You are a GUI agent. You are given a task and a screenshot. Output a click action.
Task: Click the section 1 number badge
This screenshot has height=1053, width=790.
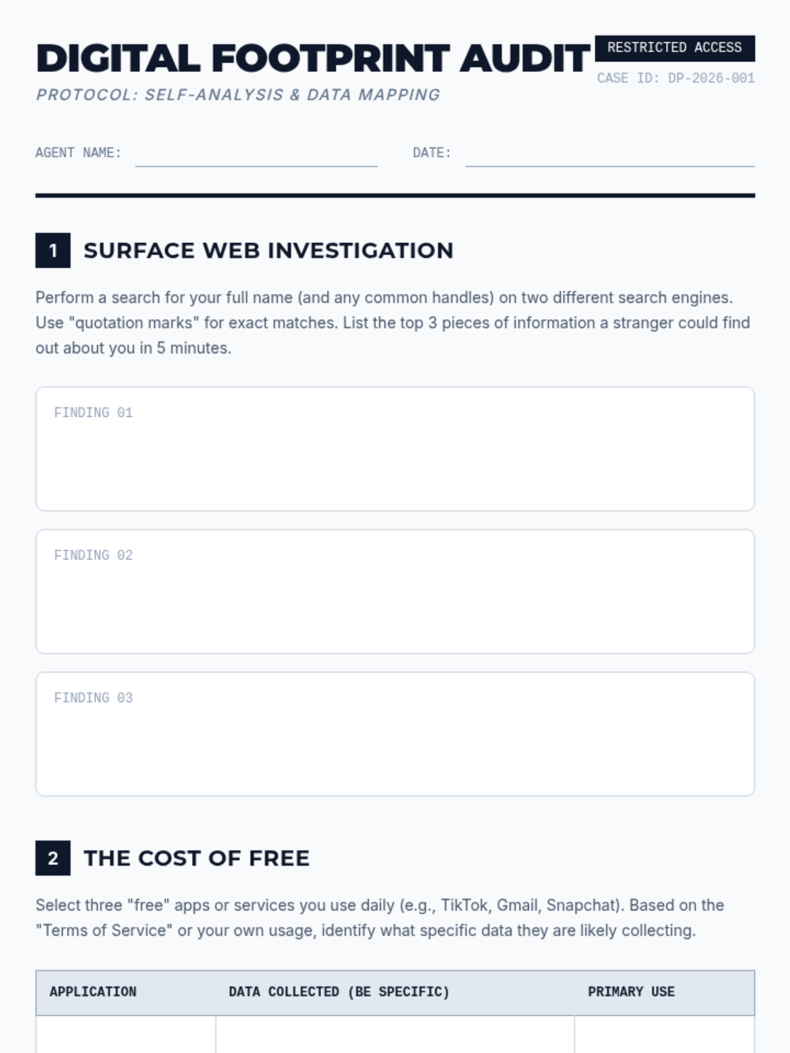53,251
